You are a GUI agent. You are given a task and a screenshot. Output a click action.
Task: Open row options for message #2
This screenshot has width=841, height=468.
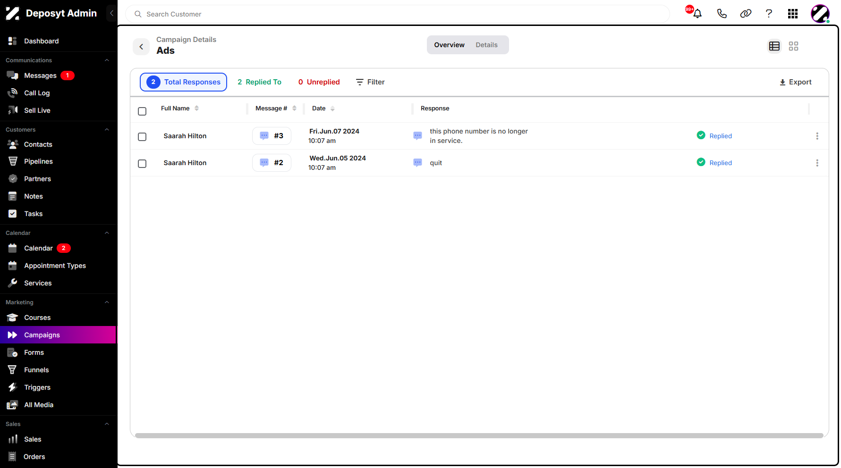[x=817, y=163]
